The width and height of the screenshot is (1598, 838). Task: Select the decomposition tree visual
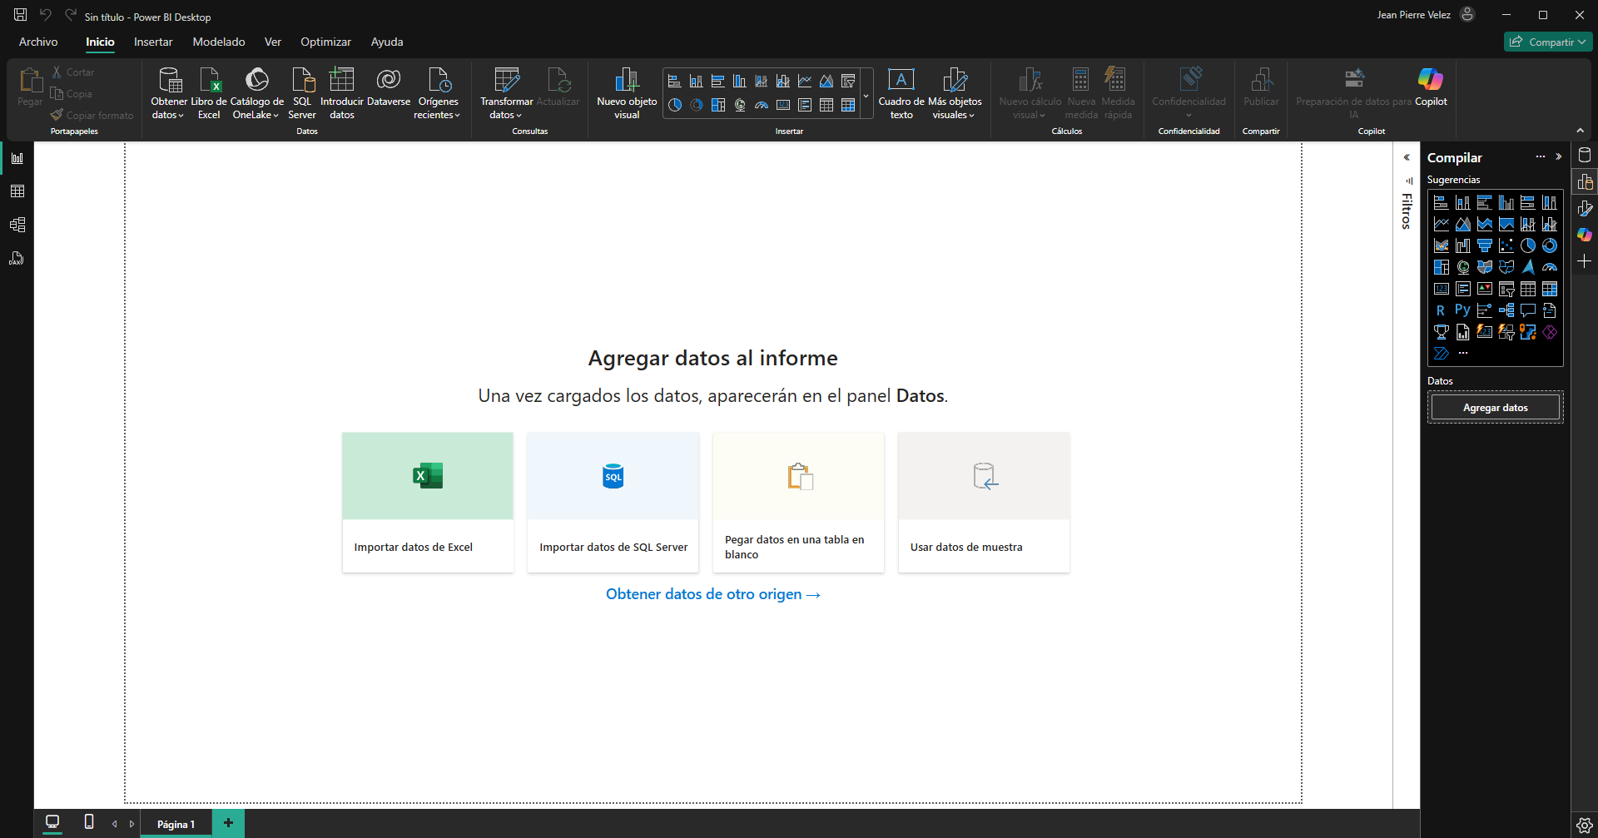[1506, 310]
